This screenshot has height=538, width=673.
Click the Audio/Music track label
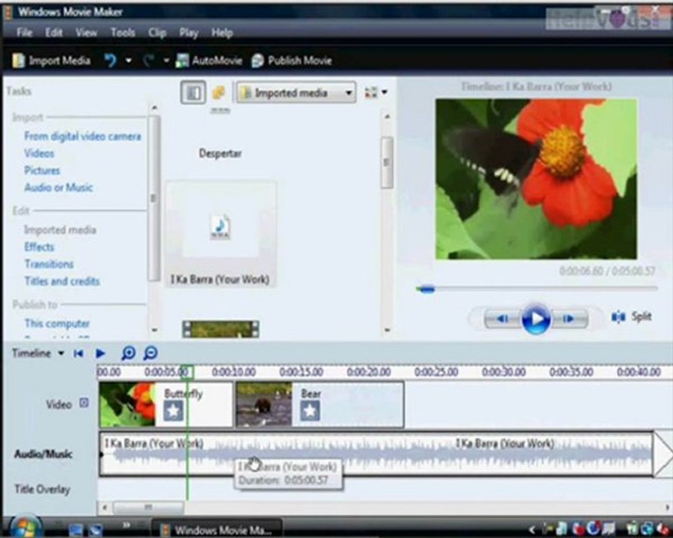coord(43,454)
